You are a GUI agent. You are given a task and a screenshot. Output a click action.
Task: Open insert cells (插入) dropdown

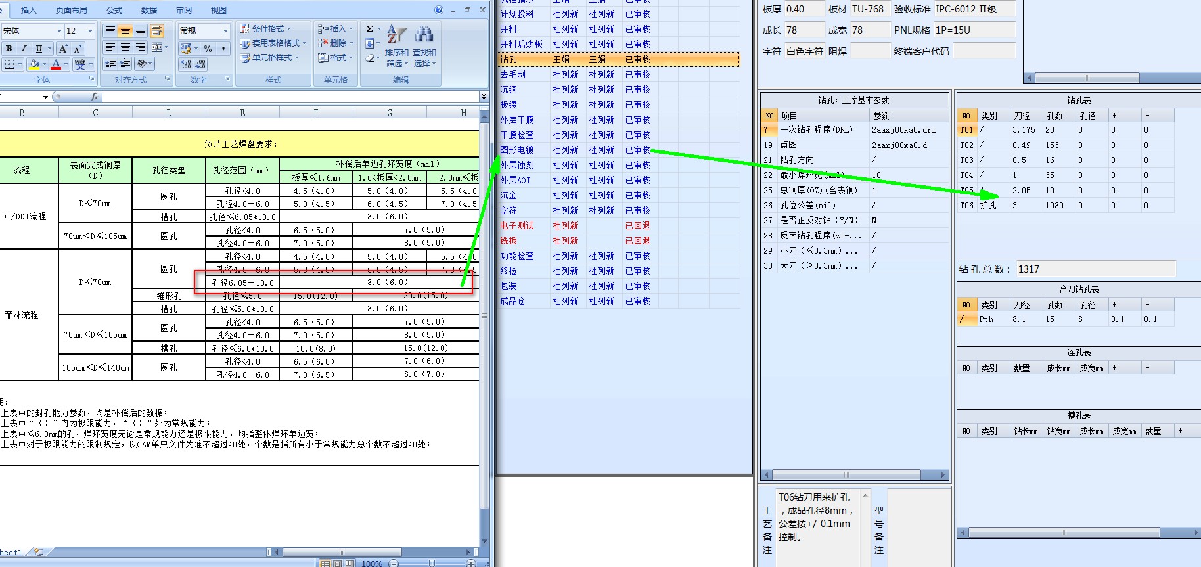[335, 29]
